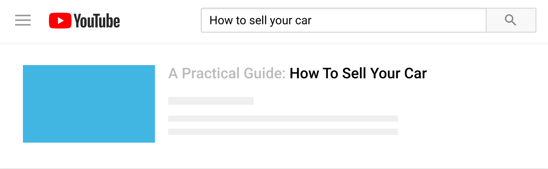Open the blue video thumbnail

[89, 103]
